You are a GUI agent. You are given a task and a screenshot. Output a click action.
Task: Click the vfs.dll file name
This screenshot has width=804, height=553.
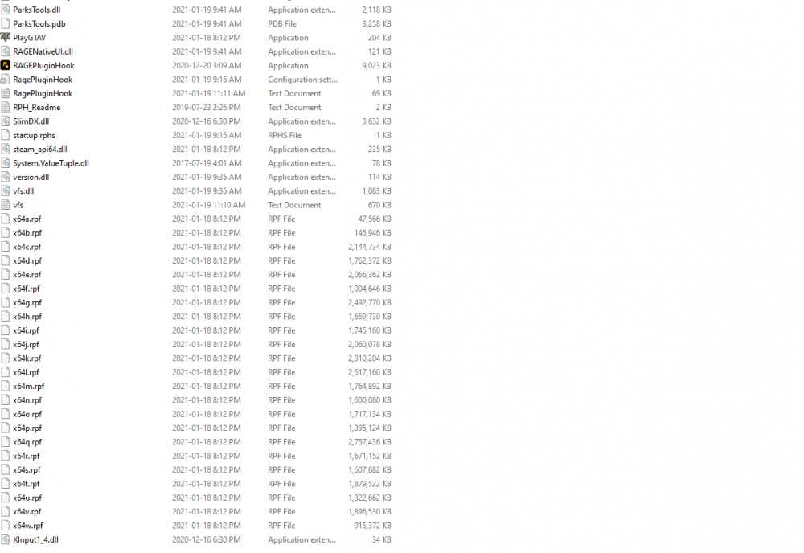click(23, 190)
